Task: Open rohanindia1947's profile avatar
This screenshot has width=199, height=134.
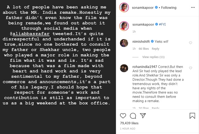Action: (x=124, y=68)
